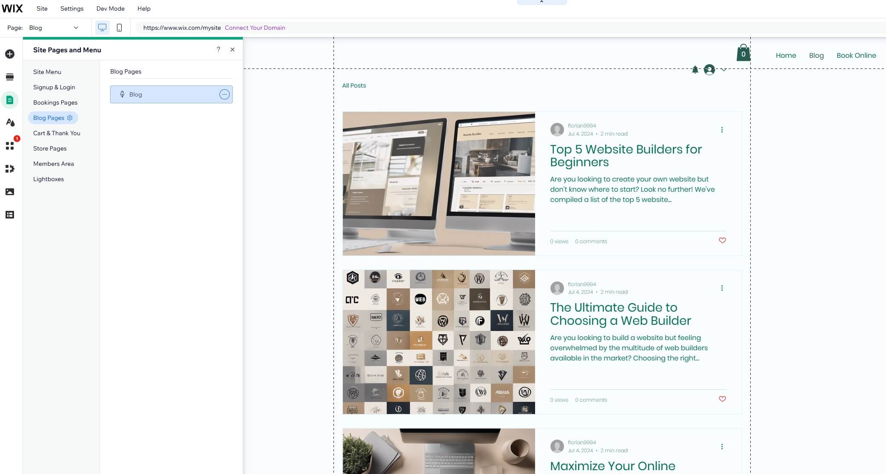886x474 pixels.
Task: Switch to desktop view
Action: click(102, 28)
